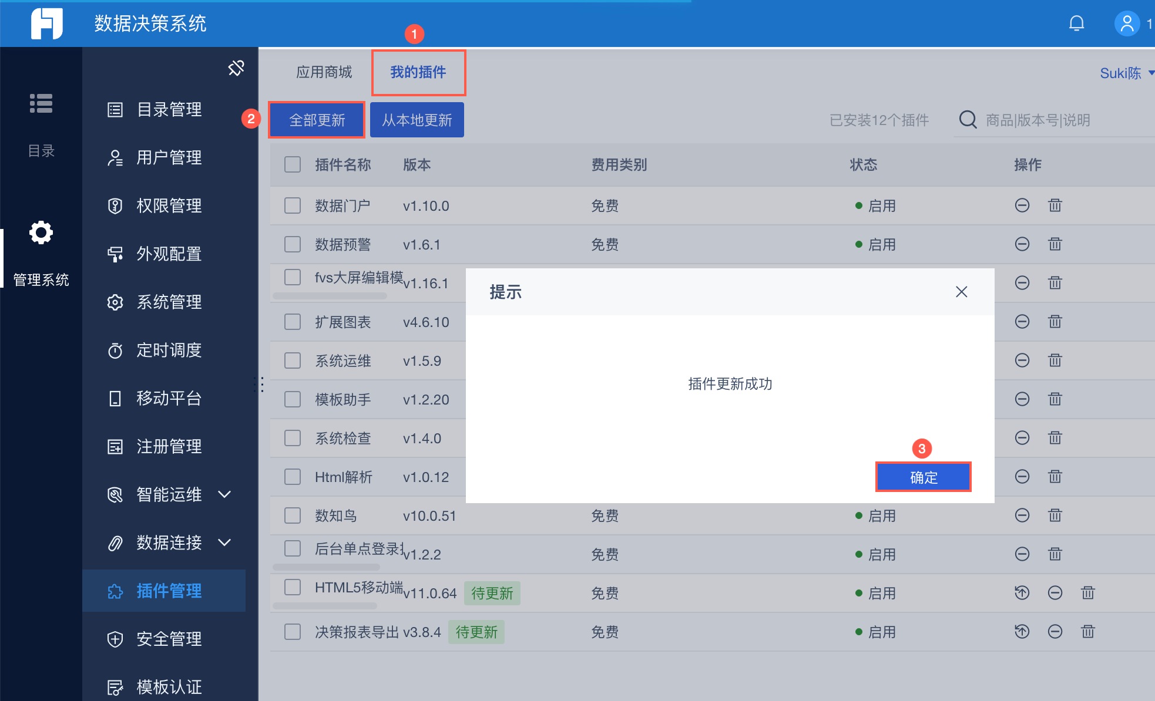Click the user avatar icon

coord(1126,23)
